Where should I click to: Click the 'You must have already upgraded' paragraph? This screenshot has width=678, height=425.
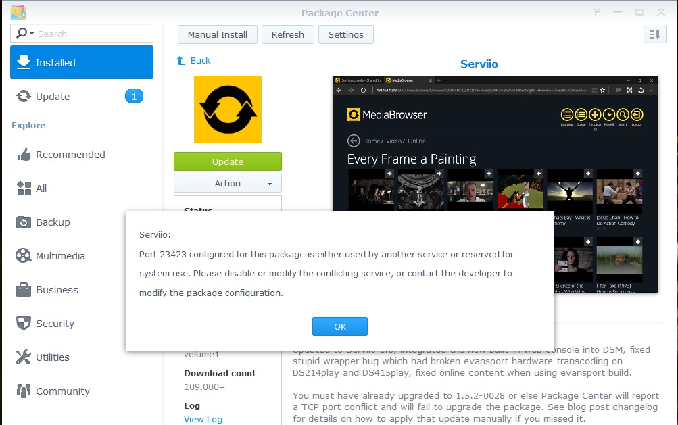(x=476, y=407)
